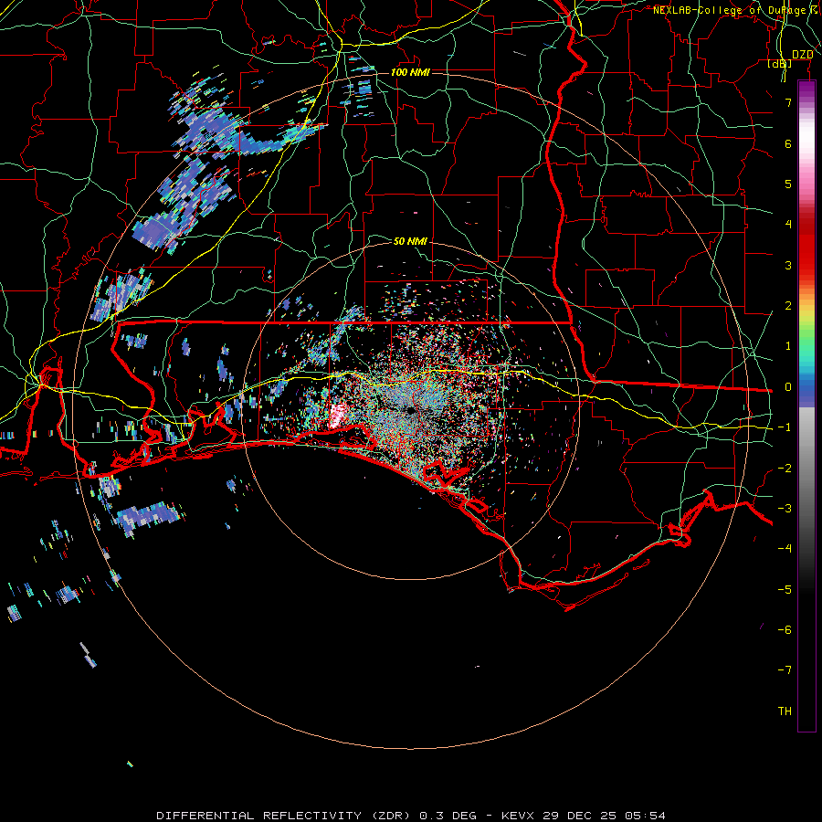This screenshot has width=822, height=822.
Task: Click the -3 value on the color scale
Action: (785, 509)
